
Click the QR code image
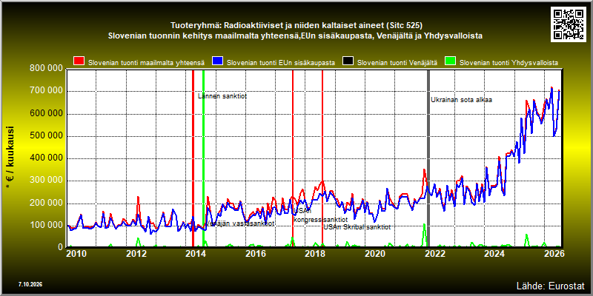click(568, 24)
